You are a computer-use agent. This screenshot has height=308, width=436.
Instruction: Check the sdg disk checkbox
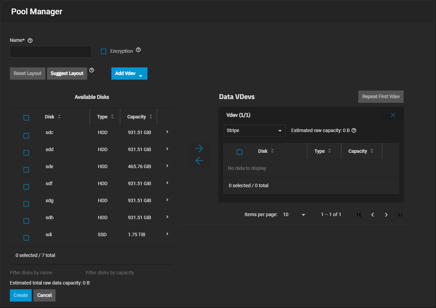[x=26, y=204]
